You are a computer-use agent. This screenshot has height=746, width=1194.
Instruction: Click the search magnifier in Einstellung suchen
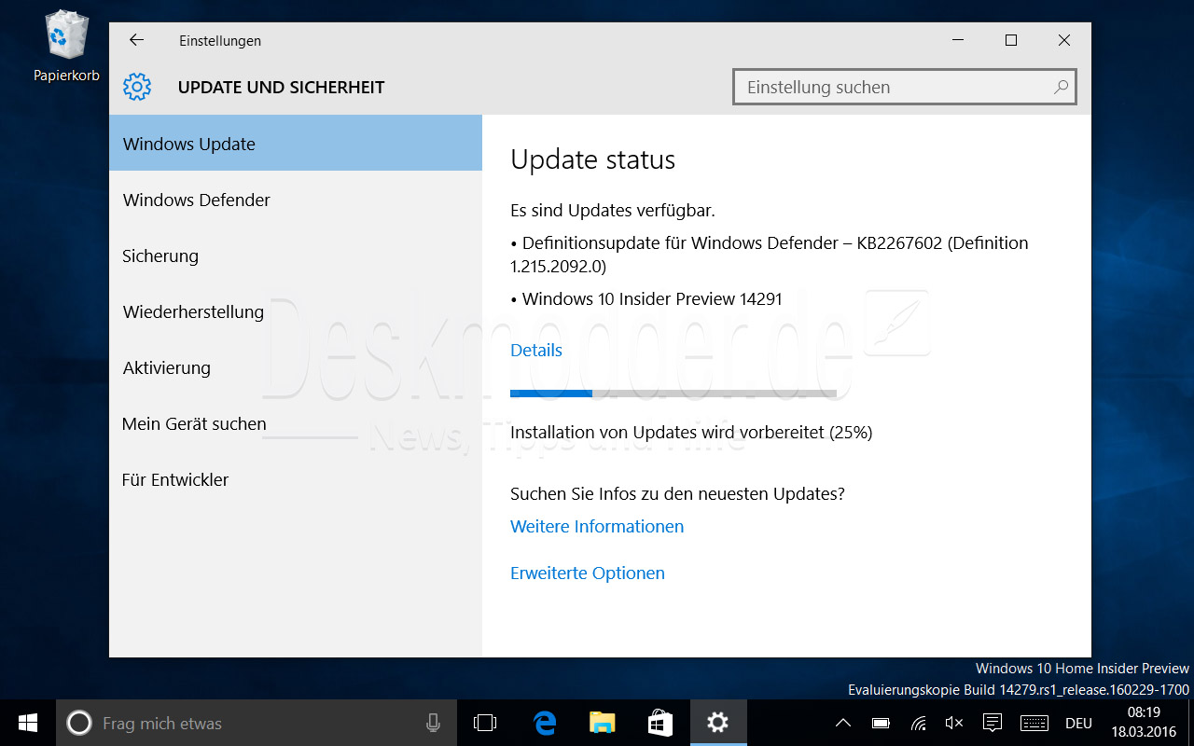pyautogui.click(x=1061, y=87)
